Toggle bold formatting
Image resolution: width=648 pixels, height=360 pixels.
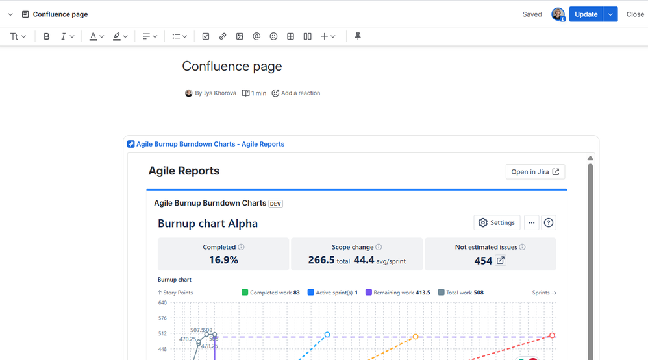click(47, 36)
